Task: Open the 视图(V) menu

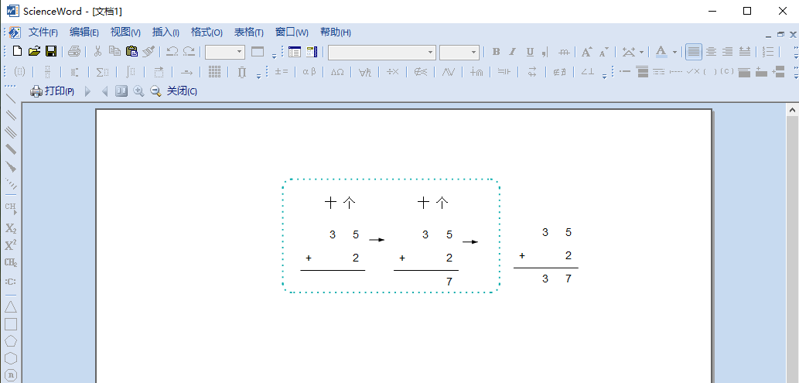Action: click(125, 32)
